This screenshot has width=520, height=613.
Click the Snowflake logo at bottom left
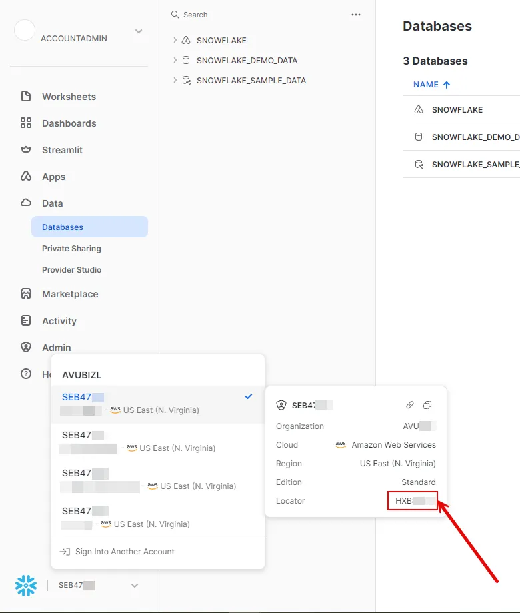pyautogui.click(x=25, y=585)
